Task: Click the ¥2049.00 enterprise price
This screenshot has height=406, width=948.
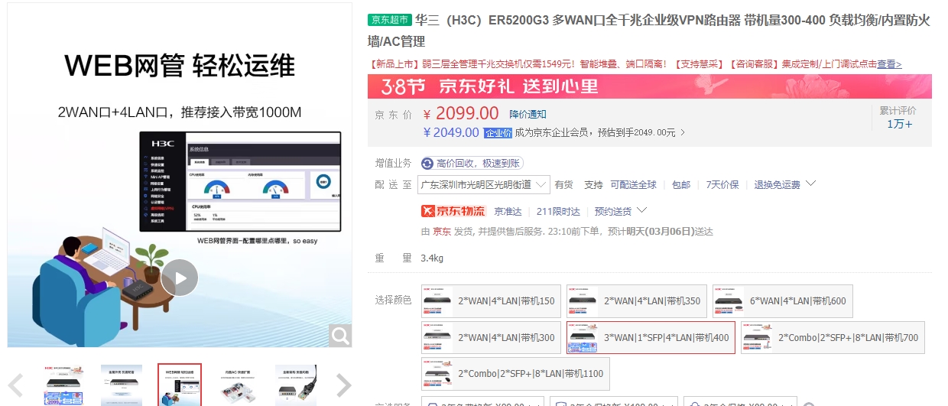Action: point(451,133)
